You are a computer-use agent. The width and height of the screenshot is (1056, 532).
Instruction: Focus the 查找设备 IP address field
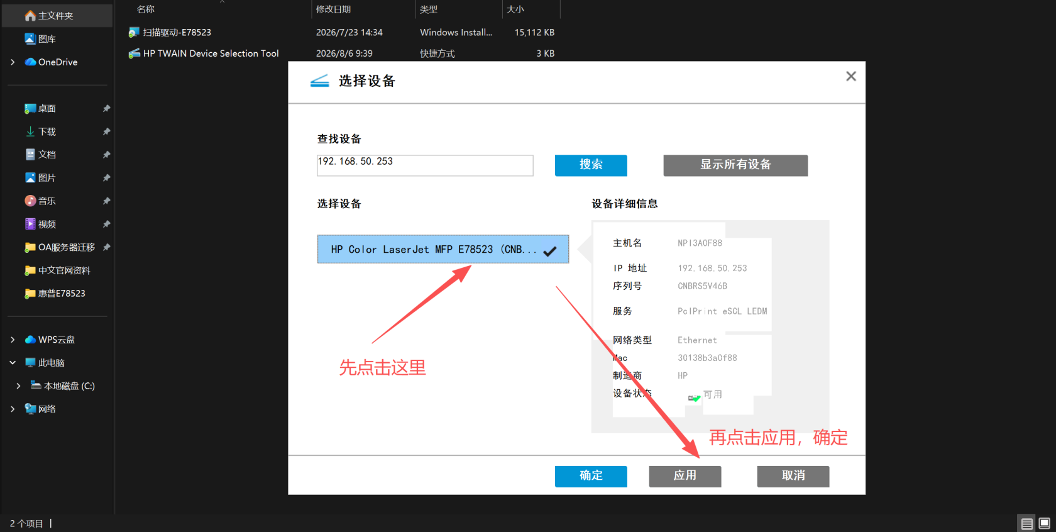pos(425,165)
